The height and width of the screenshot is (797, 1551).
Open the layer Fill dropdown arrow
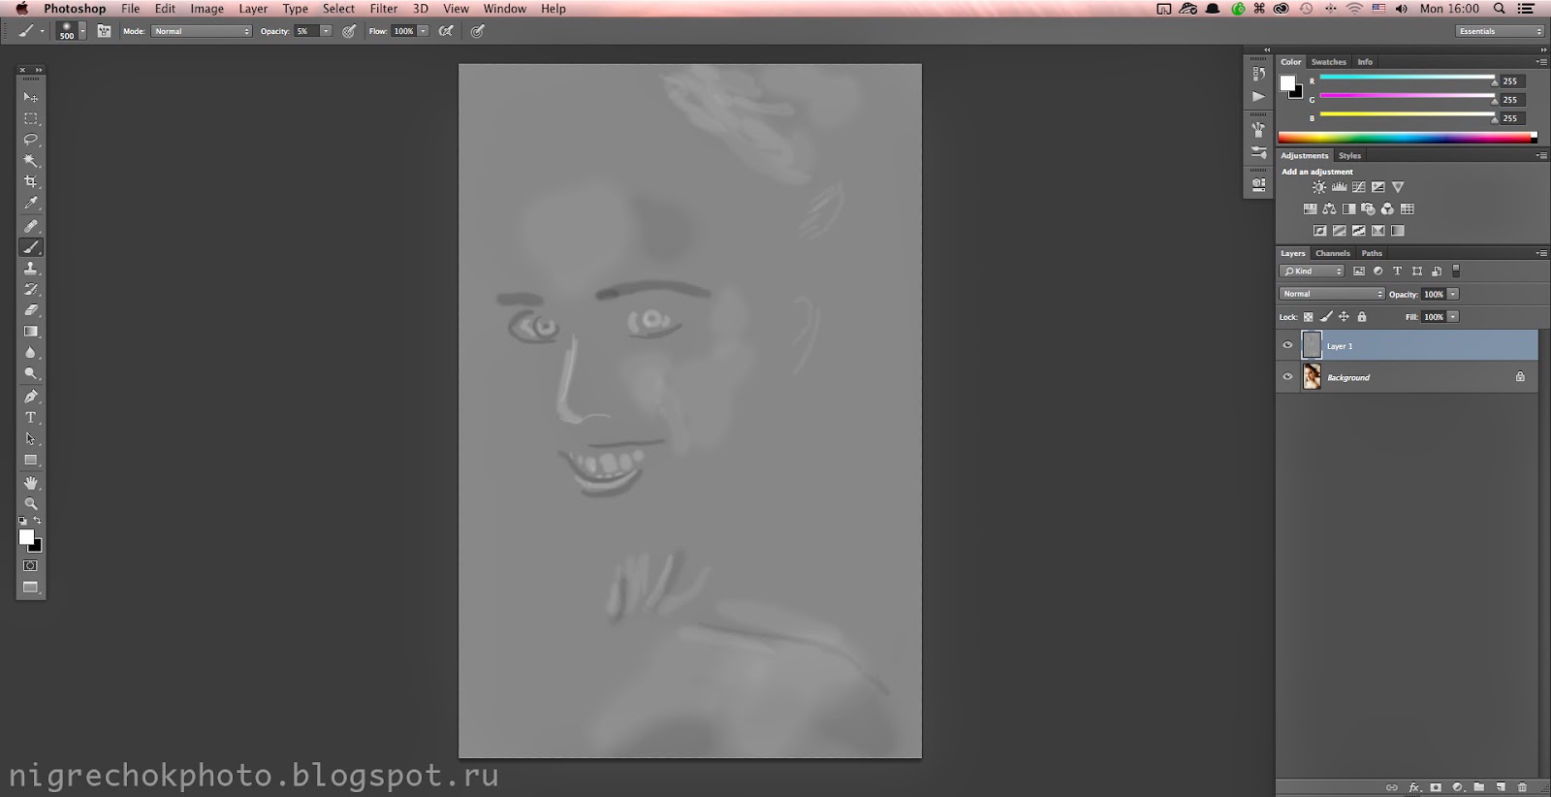(x=1453, y=317)
